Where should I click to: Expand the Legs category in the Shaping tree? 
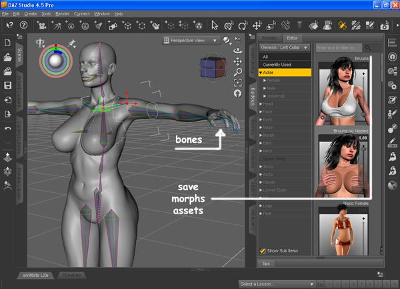(x=261, y=206)
